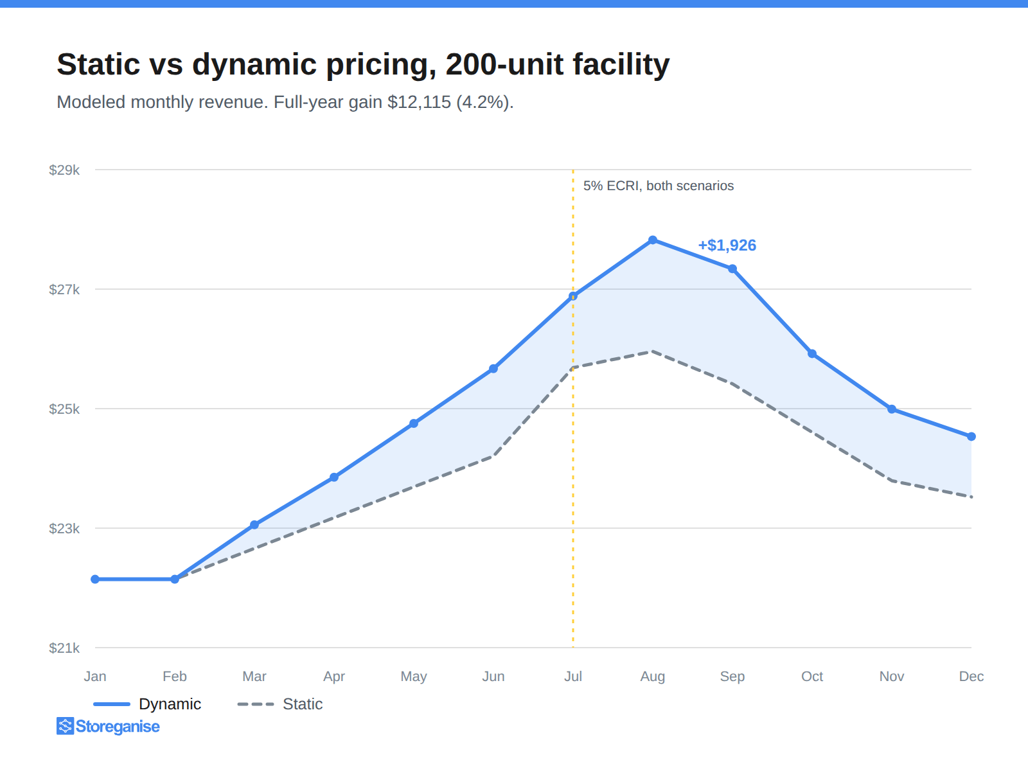Screen dimensions: 1028x771
Task: Click the $25k y-axis label
Action: click(x=64, y=409)
